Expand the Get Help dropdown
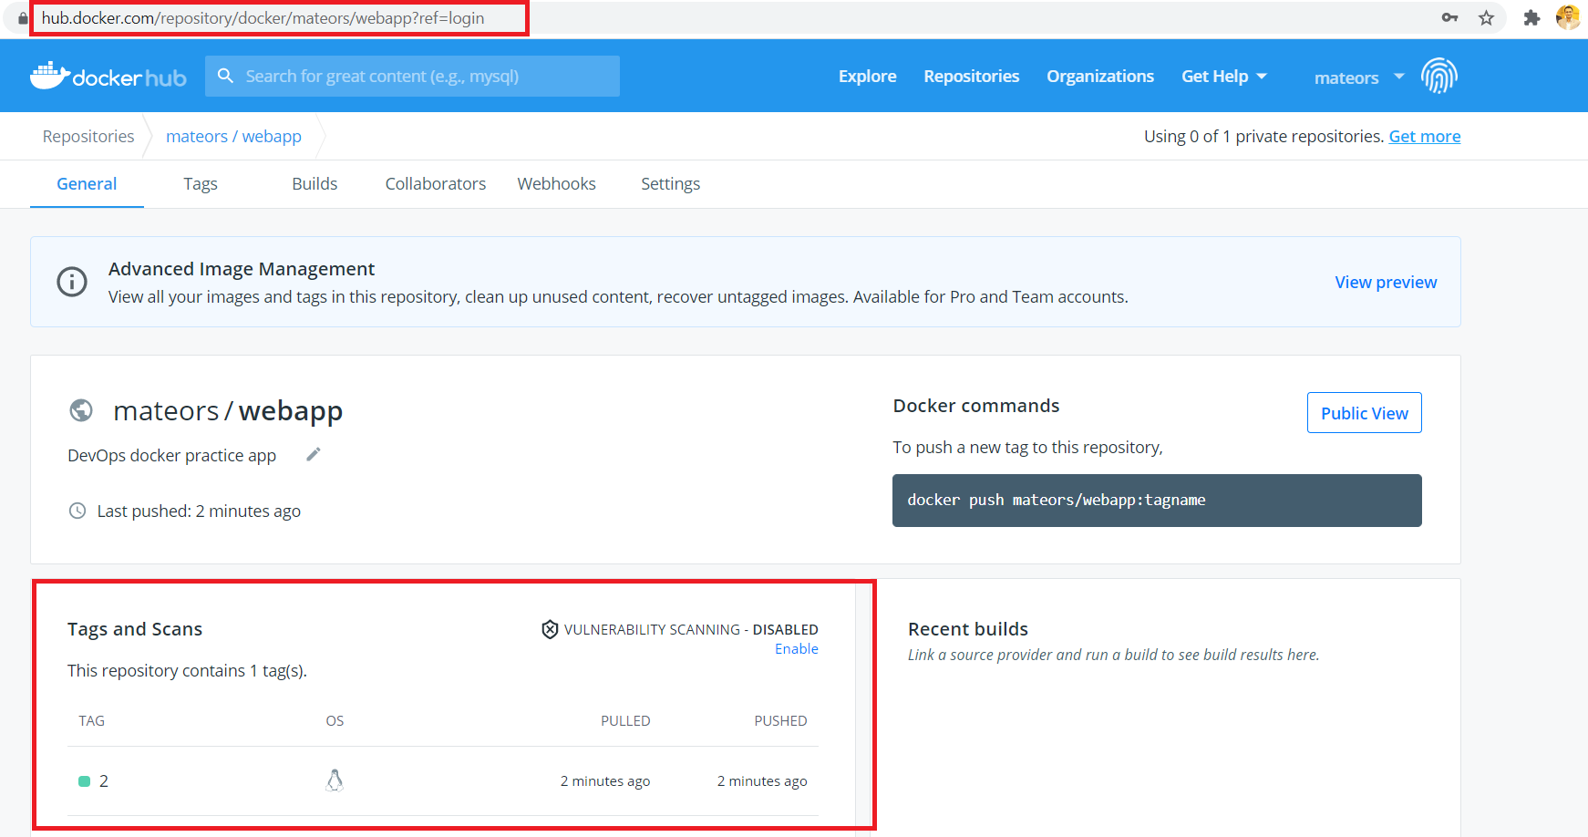Viewport: 1588px width, 837px height. pos(1224,76)
